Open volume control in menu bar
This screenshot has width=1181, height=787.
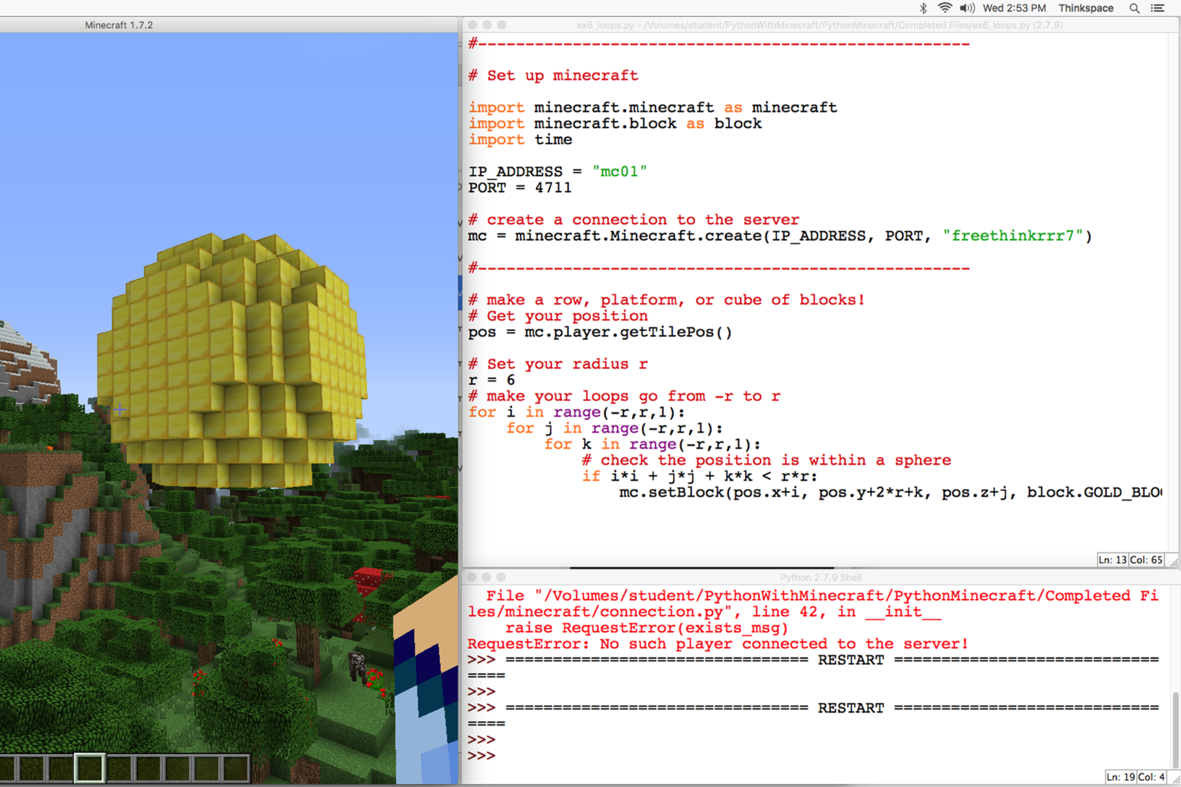tap(967, 8)
